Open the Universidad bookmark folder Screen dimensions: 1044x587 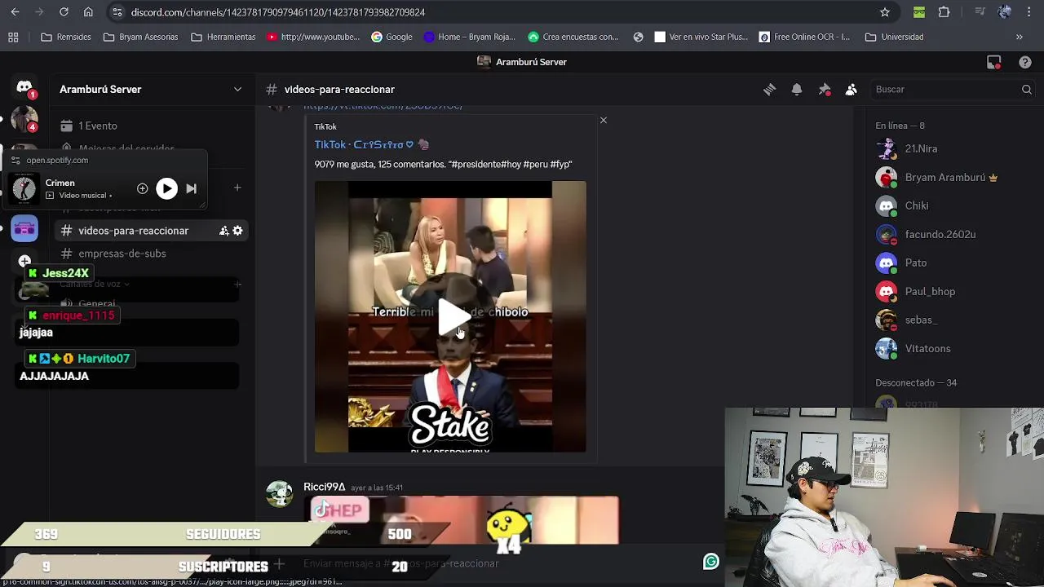click(x=894, y=37)
